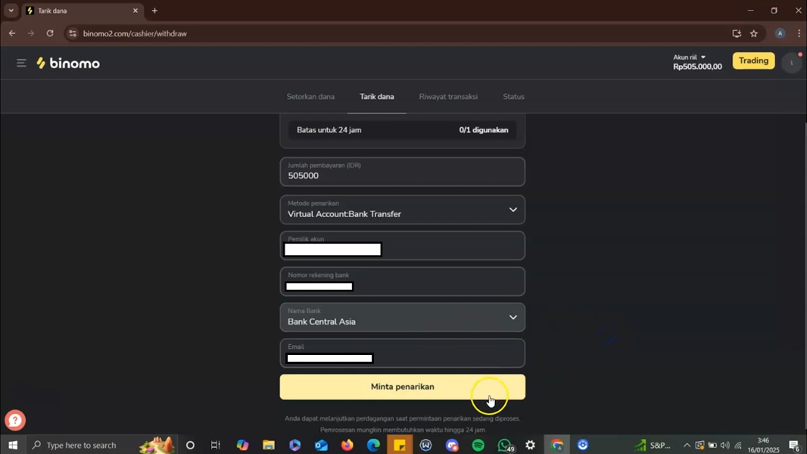Open WhatsApp from the taskbar
The height and width of the screenshot is (454, 807).
point(504,445)
